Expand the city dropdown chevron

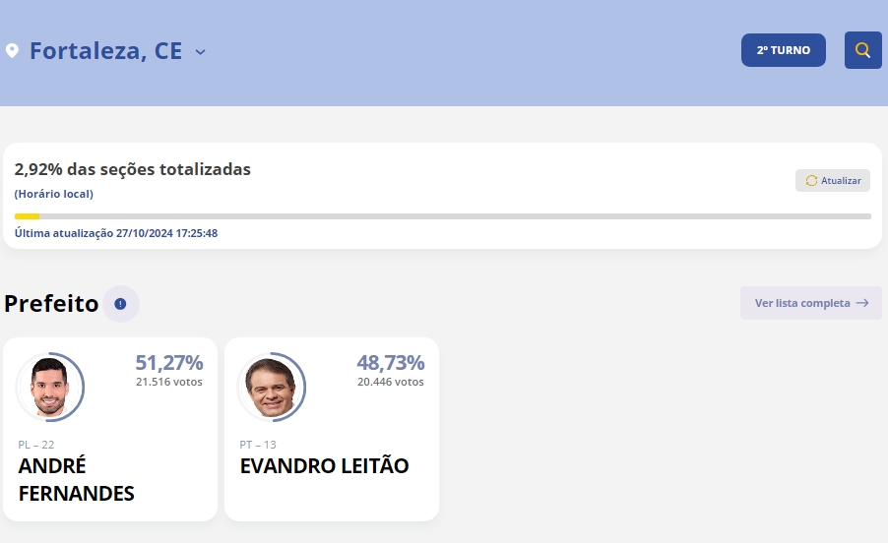pyautogui.click(x=201, y=51)
